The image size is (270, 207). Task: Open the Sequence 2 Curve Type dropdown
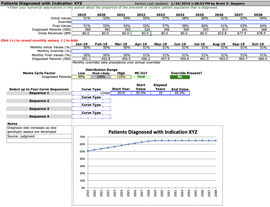[91, 101]
